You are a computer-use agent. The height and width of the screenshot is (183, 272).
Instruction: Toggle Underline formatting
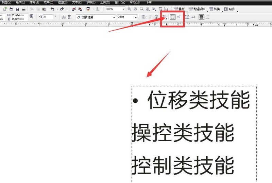156,17
